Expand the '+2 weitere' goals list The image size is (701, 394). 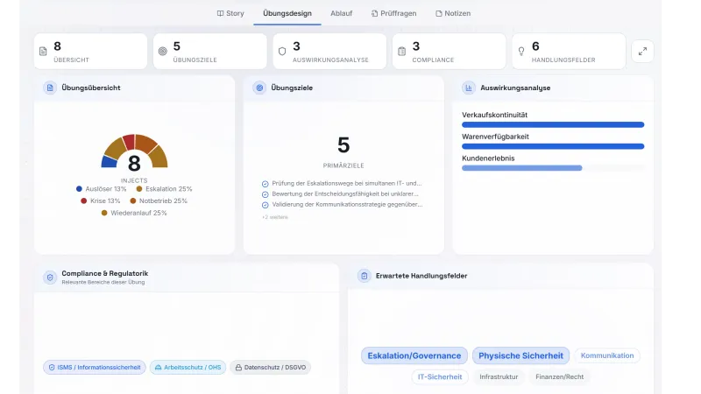coord(275,217)
